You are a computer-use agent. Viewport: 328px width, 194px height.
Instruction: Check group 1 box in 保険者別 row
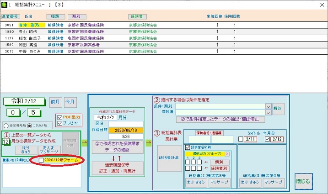coord(188,168)
